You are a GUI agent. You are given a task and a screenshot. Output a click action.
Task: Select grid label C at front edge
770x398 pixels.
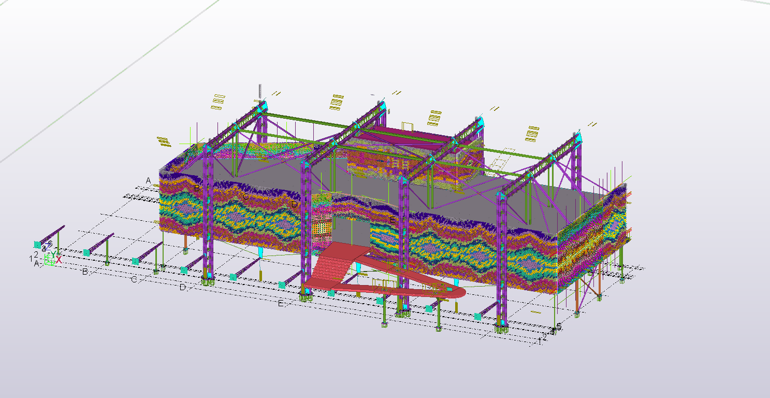[x=134, y=280]
